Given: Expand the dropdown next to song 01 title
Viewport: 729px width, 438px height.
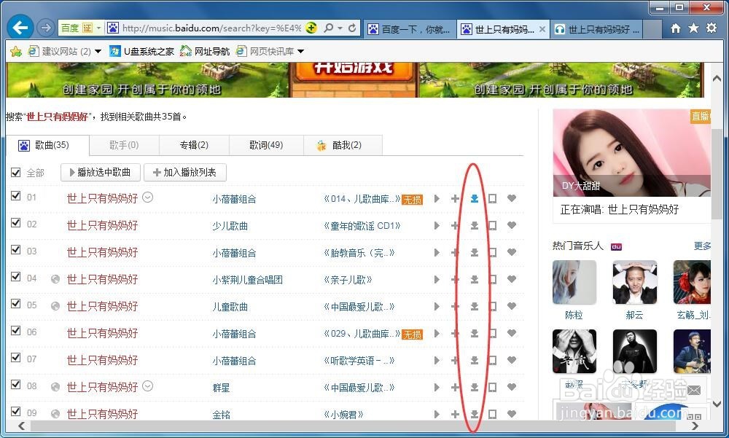Looking at the screenshot, I should tap(147, 198).
